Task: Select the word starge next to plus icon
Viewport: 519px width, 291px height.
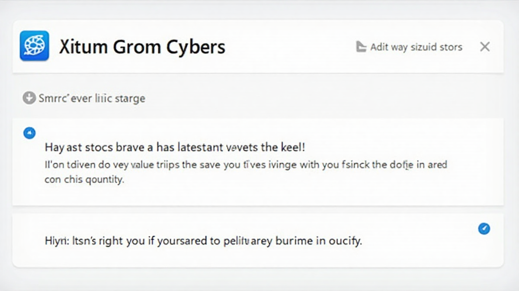Action: (130, 99)
